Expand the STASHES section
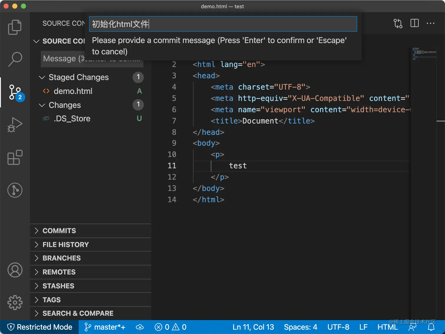This screenshot has height=334, width=445. (91, 286)
